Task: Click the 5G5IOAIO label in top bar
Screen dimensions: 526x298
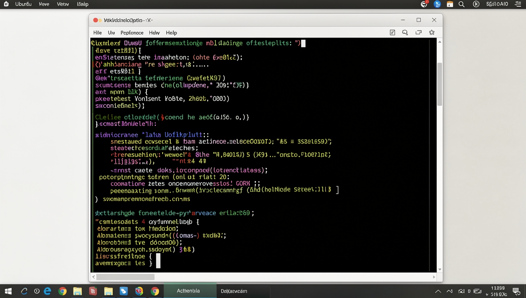Action: click(497, 4)
